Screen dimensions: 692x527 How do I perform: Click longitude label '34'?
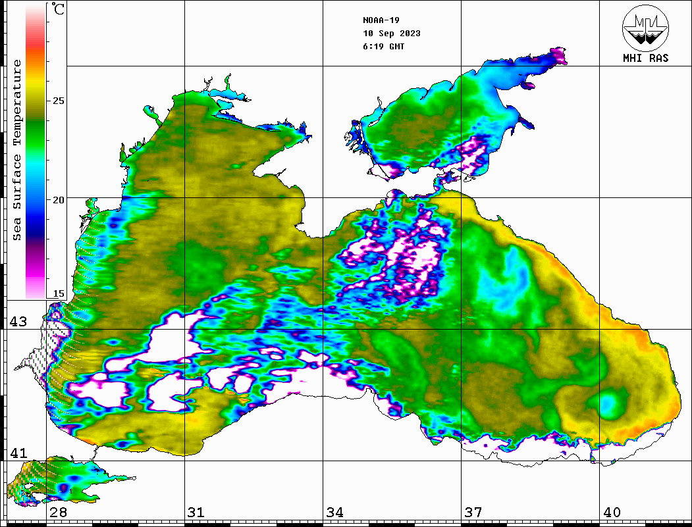pyautogui.click(x=335, y=513)
